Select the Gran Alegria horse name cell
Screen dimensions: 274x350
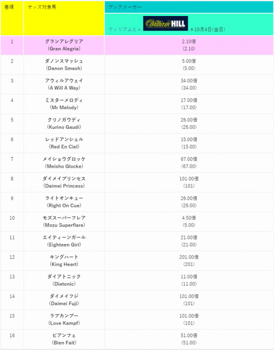coord(64,45)
